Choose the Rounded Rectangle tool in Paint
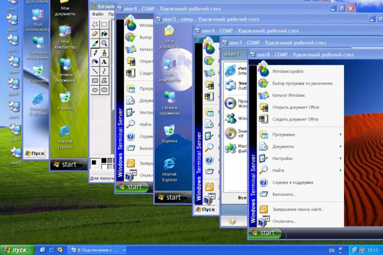The height and width of the screenshot is (255, 383). click(x=104, y=90)
